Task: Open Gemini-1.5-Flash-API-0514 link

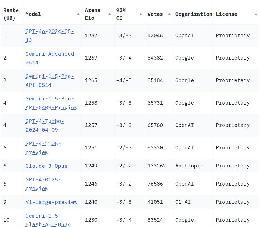Action: coord(48,220)
